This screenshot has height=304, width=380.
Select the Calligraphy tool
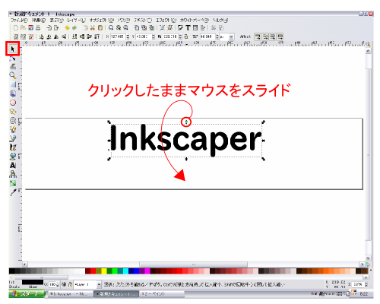13,147
